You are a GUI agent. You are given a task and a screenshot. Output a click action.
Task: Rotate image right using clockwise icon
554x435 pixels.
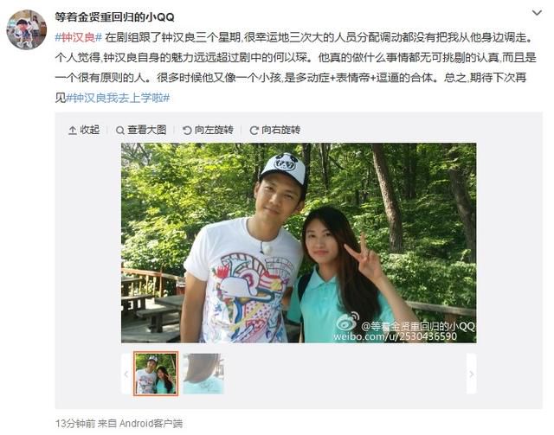[254, 131]
